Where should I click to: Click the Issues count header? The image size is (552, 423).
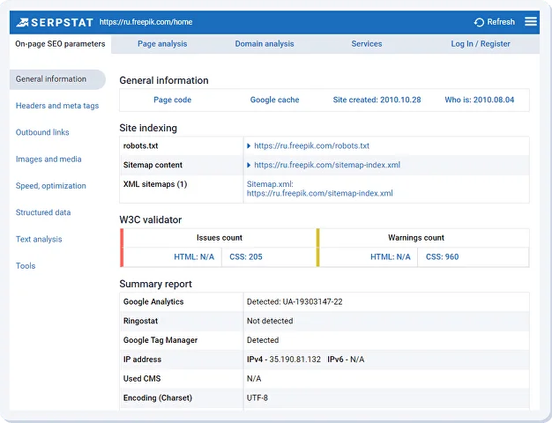click(220, 238)
